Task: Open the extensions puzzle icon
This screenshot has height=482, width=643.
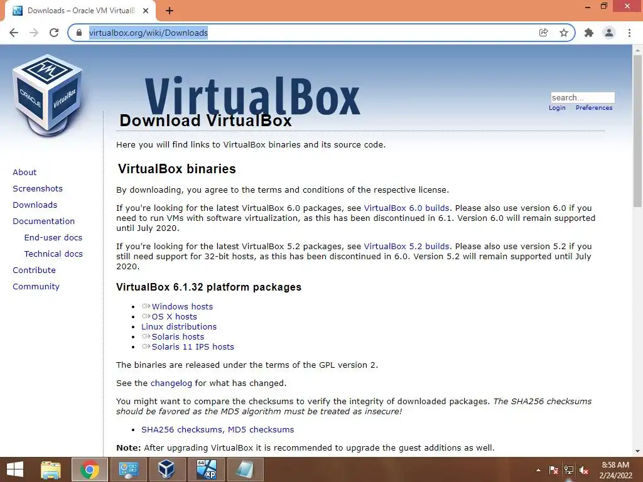Action: point(589,33)
